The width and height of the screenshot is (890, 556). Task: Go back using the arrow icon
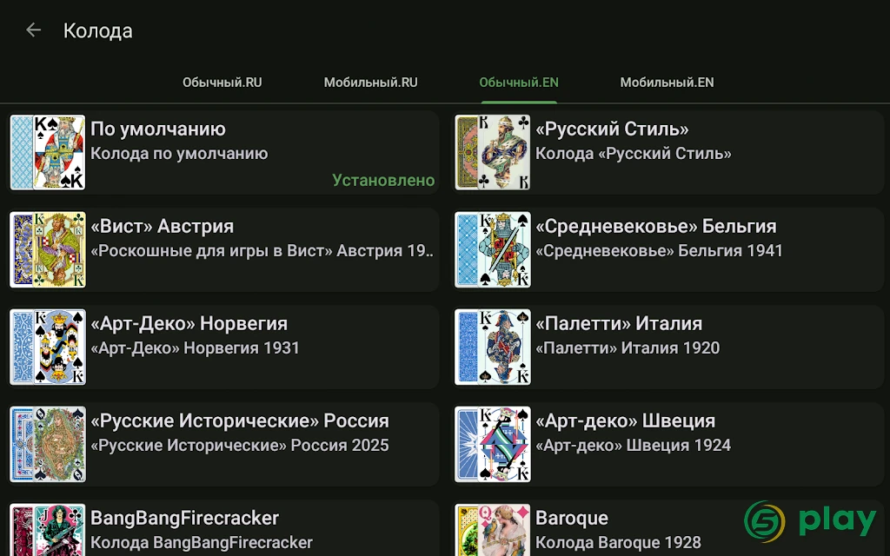tap(34, 30)
